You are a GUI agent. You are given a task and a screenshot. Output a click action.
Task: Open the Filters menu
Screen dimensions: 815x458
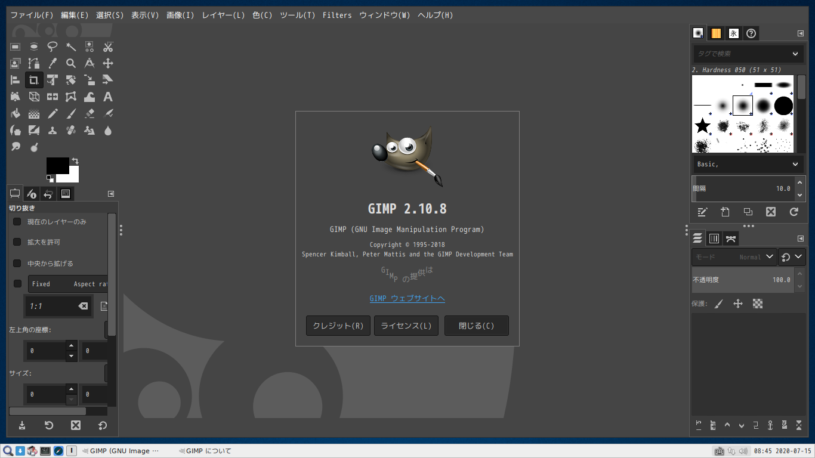click(337, 15)
